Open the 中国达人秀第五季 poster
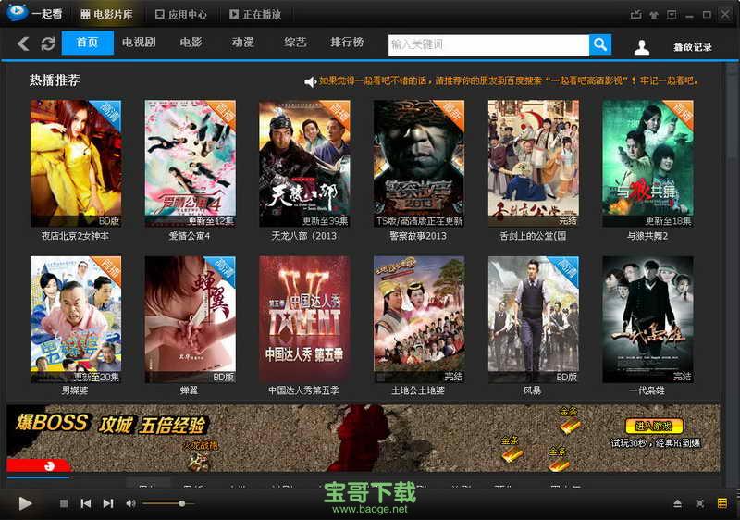Screen dimensions: 740x520 click(x=305, y=319)
